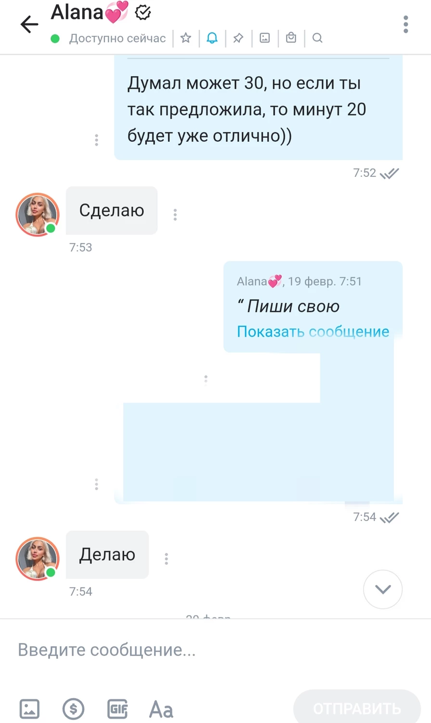431x723 pixels.
Task: Open the purchases bag icon in the header
Action: coord(291,38)
